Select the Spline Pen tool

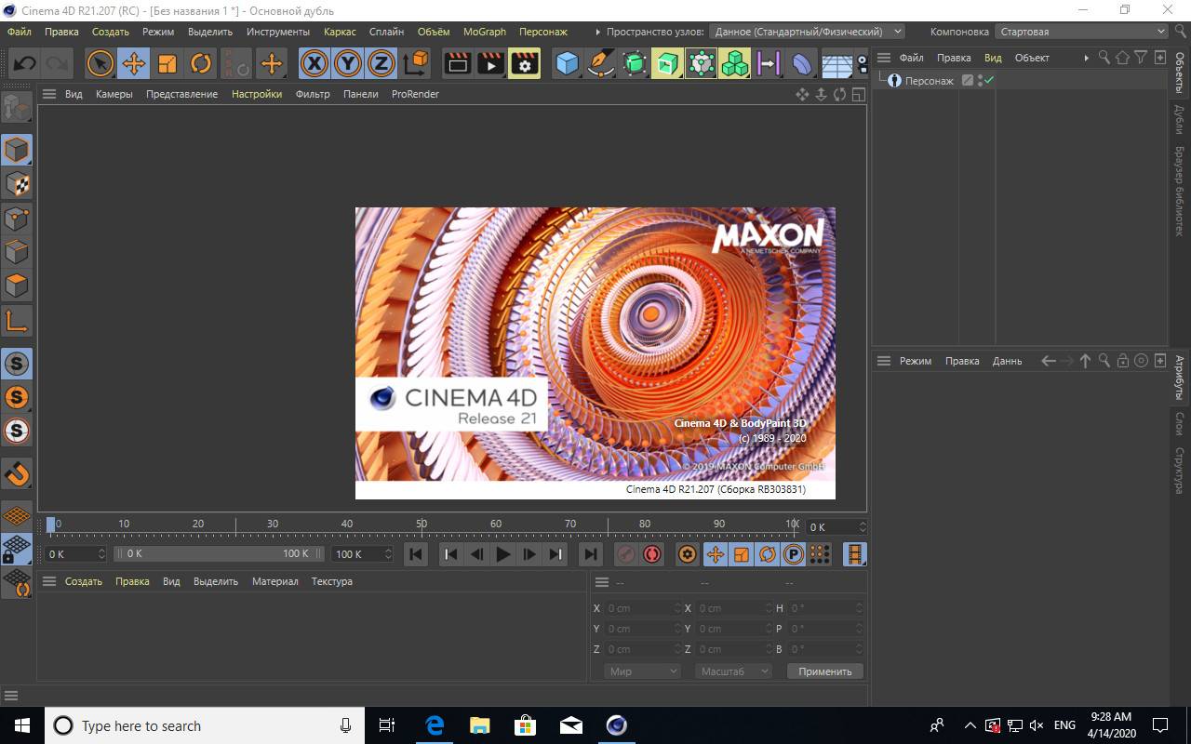[600, 63]
